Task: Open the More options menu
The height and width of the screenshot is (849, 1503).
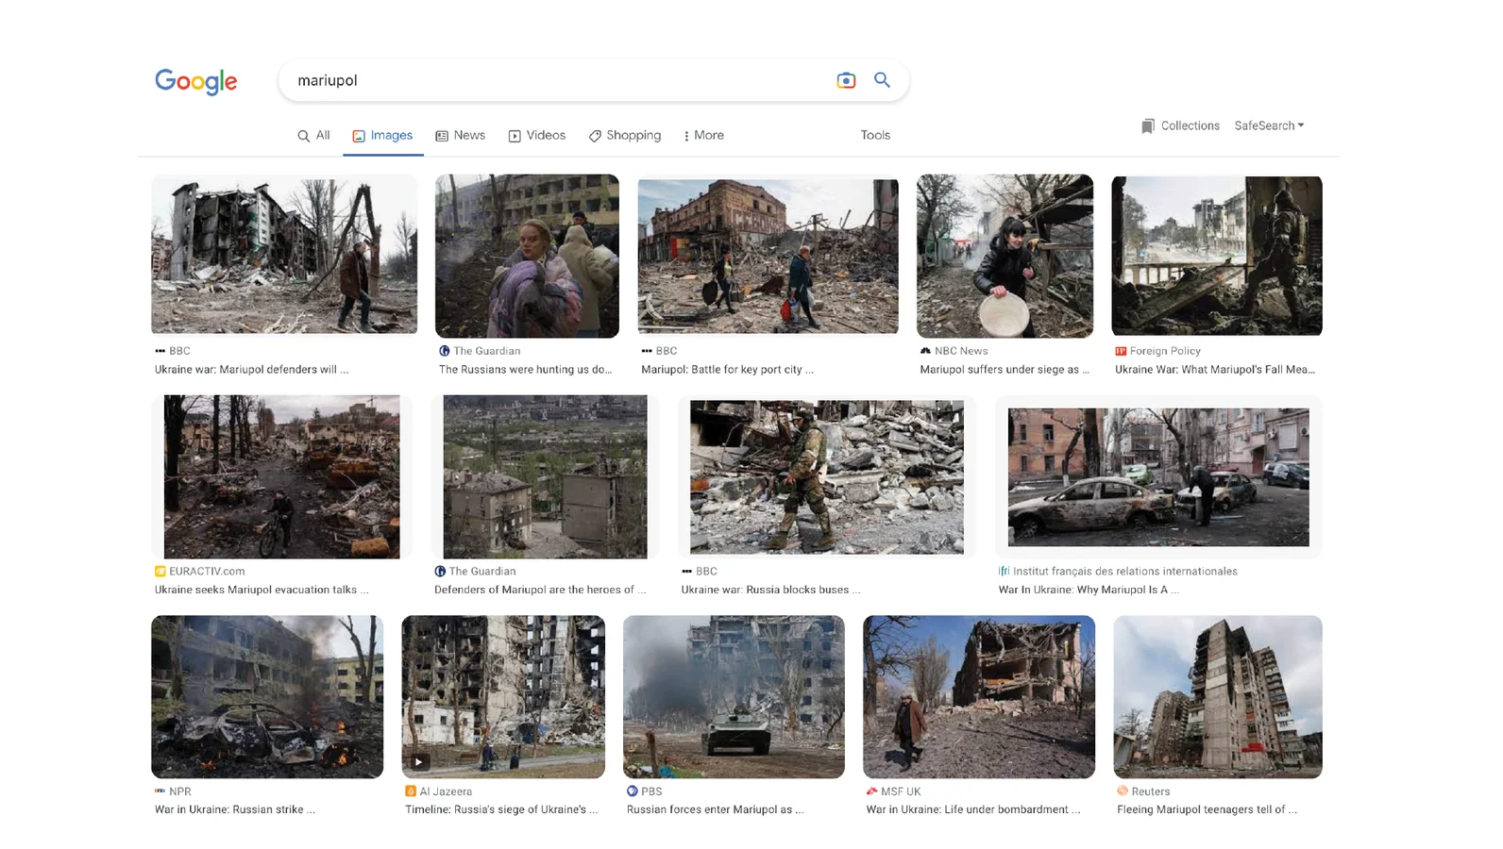Action: (703, 135)
